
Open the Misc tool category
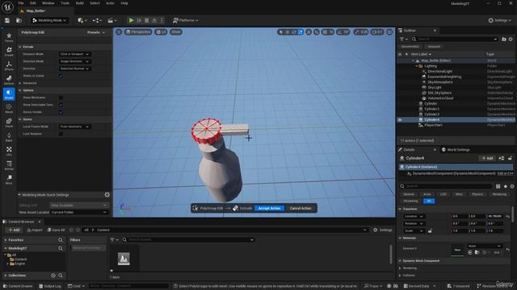coord(9,180)
